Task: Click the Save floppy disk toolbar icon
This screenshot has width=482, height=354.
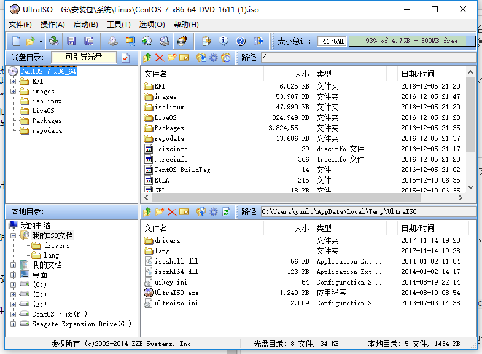Action: pyautogui.click(x=71, y=41)
